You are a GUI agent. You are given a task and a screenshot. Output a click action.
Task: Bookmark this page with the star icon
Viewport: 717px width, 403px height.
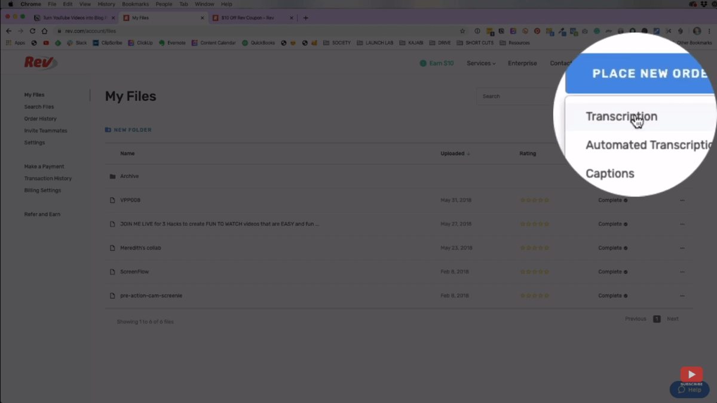[462, 31]
